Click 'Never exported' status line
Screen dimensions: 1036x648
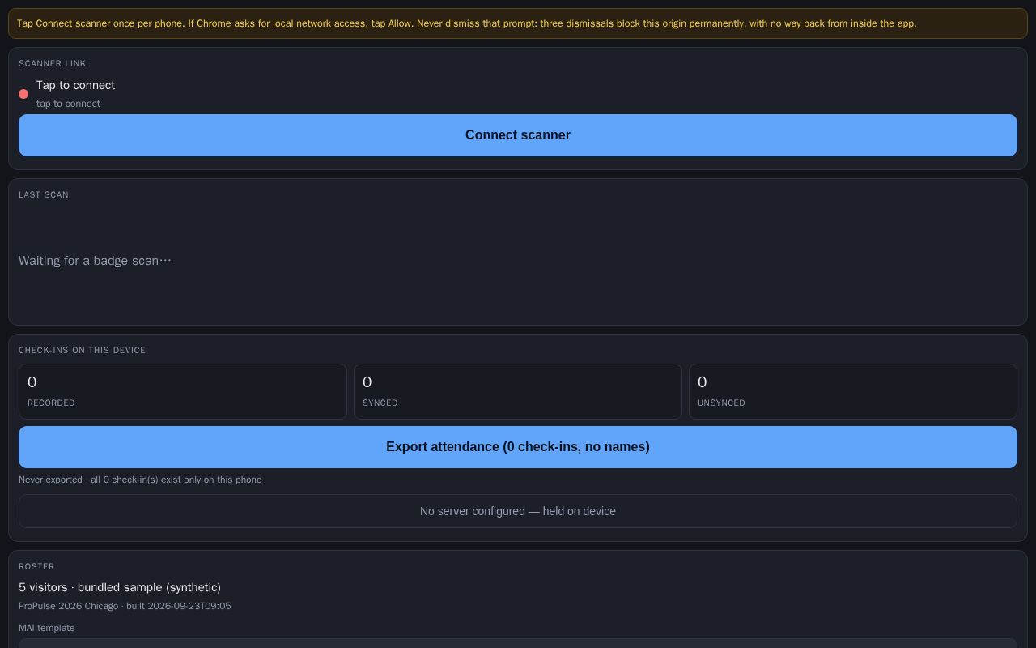140,480
